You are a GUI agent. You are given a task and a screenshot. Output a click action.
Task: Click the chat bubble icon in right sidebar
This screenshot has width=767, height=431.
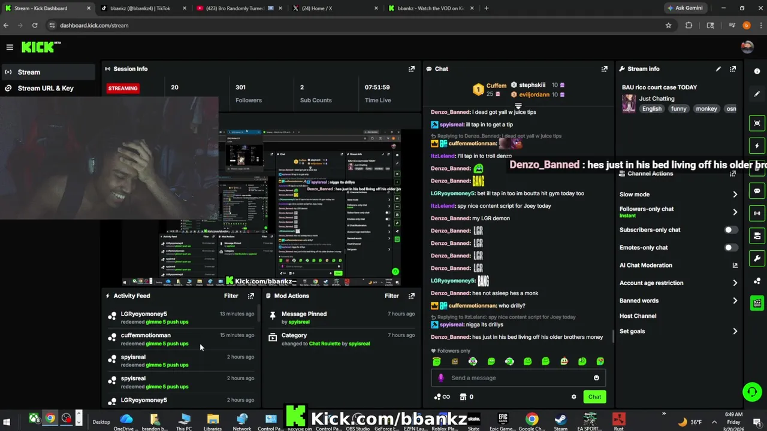757,191
